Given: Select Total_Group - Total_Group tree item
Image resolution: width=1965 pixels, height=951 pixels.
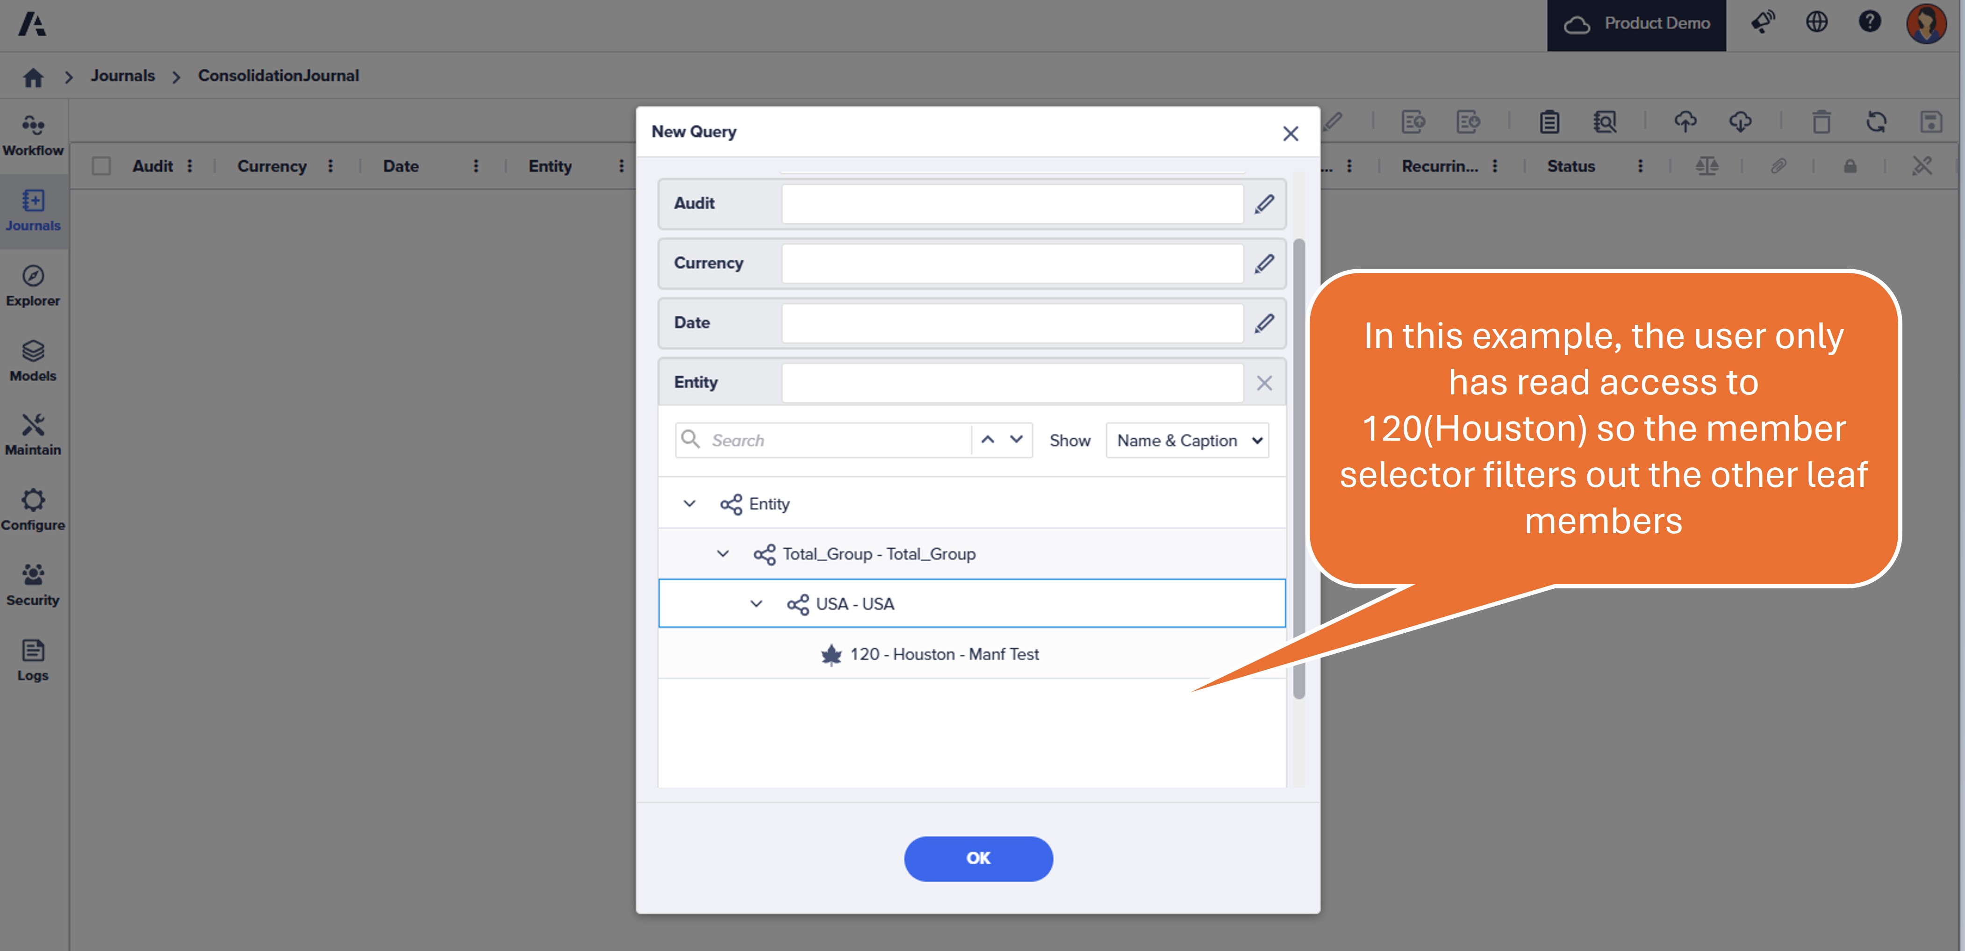Looking at the screenshot, I should [972, 554].
